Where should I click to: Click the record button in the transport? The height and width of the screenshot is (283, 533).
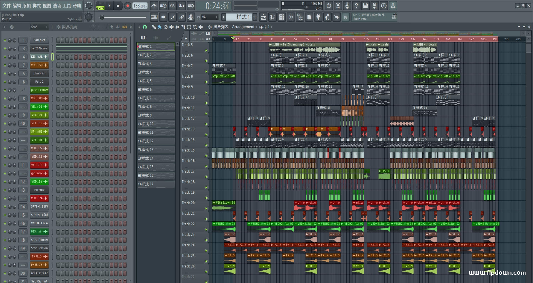tap(127, 6)
